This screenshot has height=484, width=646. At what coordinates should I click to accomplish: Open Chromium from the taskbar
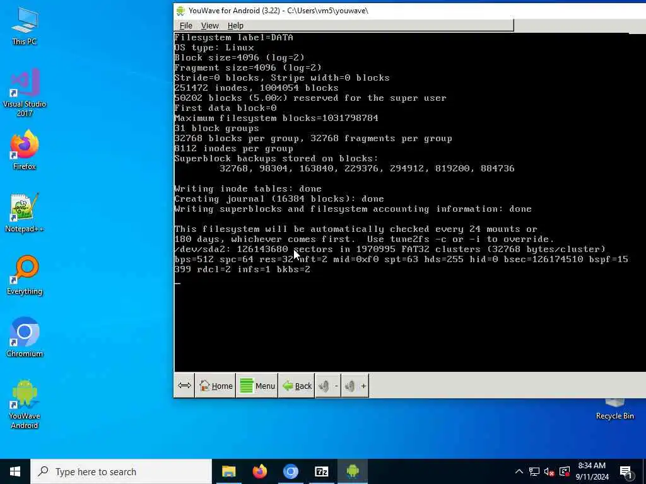click(290, 471)
